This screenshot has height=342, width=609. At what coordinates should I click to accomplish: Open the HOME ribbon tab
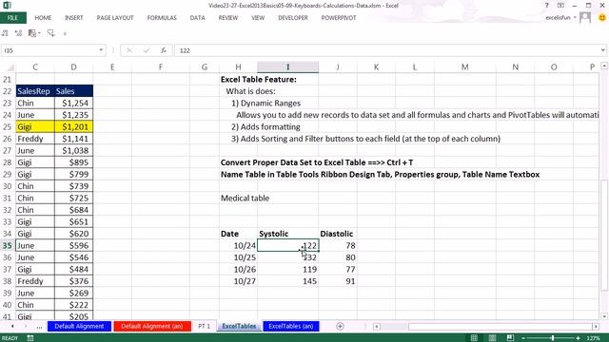tap(43, 18)
